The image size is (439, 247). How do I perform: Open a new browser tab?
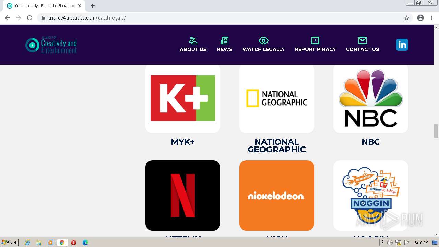click(x=93, y=6)
